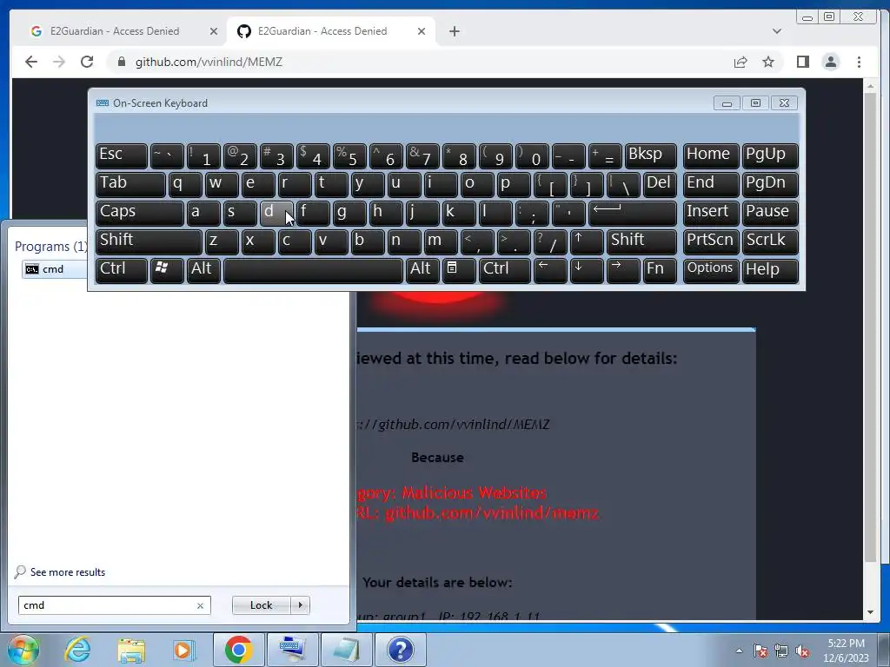Show hidden tray icons arrow
This screenshot has height=667, width=890.
739,650
